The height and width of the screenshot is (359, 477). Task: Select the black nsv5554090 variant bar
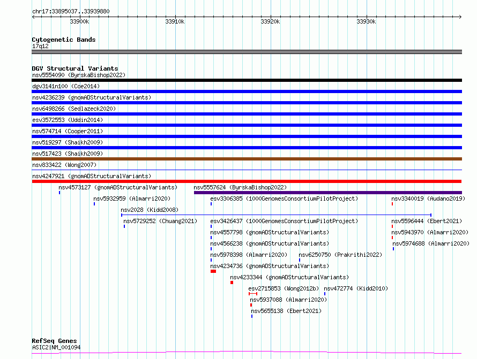coord(247,80)
